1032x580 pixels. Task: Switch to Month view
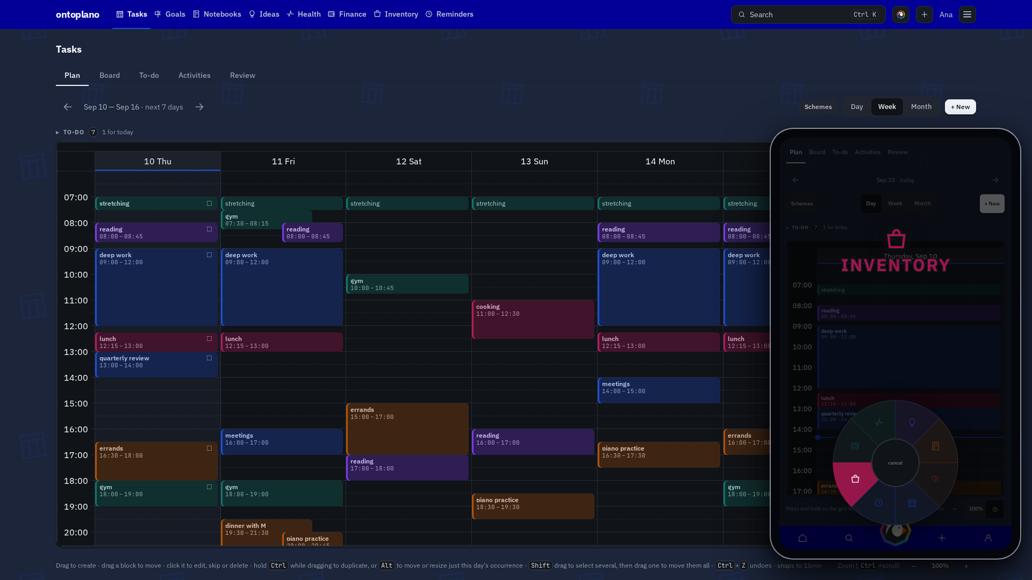coord(921,107)
